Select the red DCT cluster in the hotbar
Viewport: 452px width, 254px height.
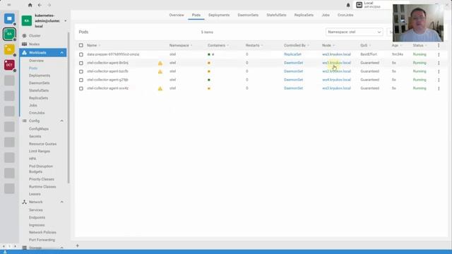coord(9,65)
